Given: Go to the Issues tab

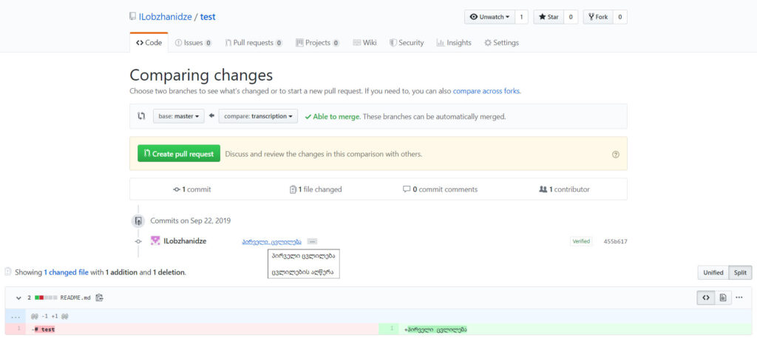Looking at the screenshot, I should coord(193,43).
